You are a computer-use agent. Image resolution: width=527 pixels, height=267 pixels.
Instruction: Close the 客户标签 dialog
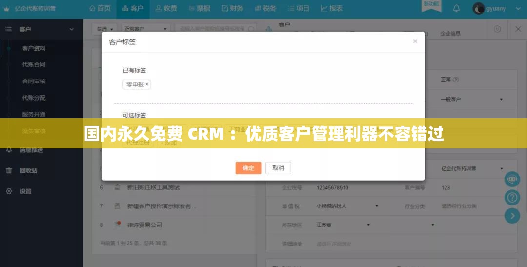[415, 41]
